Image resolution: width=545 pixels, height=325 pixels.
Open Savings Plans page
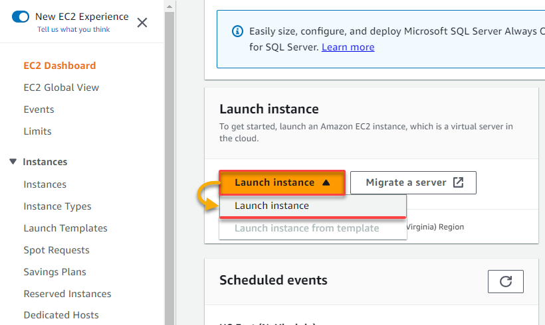coord(54,272)
